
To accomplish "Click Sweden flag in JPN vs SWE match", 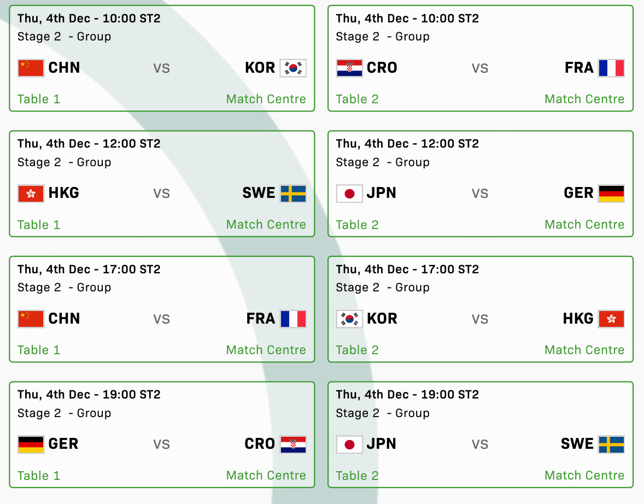I will coord(611,444).
